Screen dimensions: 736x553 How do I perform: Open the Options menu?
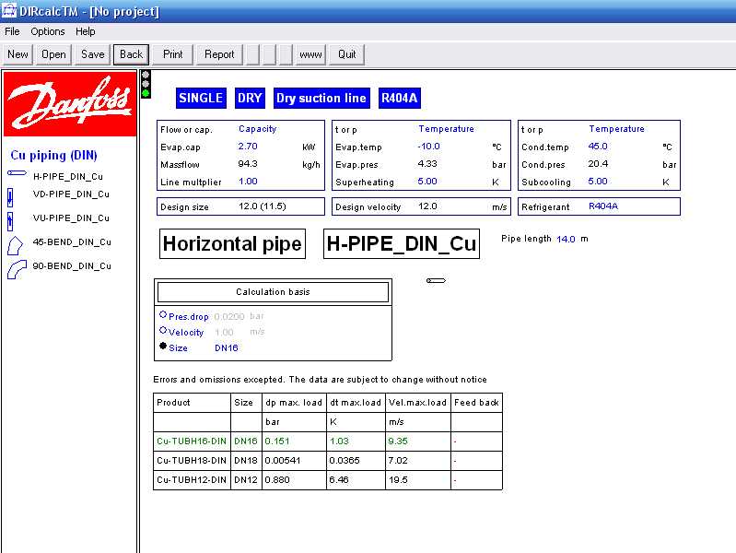[x=48, y=31]
